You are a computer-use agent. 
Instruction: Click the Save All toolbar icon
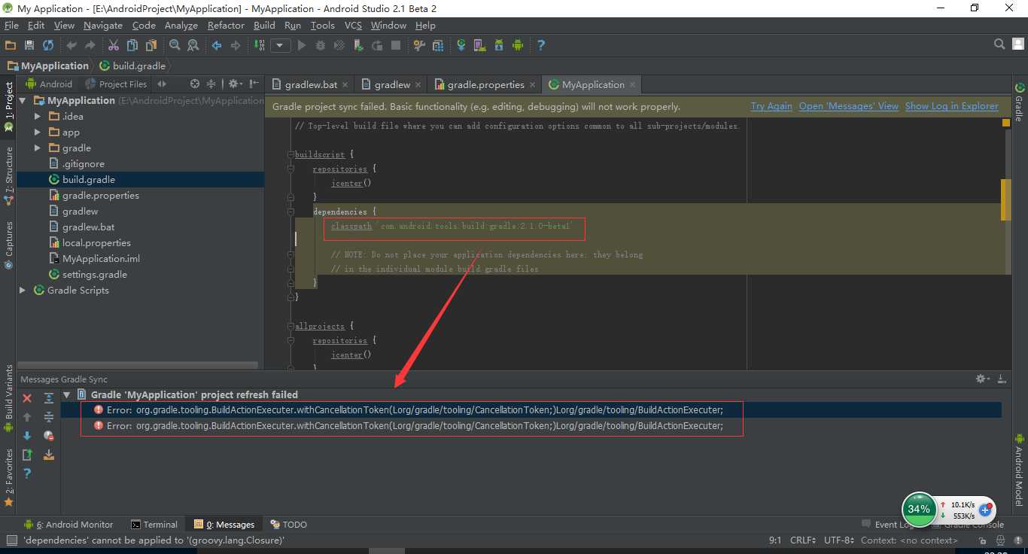[x=29, y=45]
